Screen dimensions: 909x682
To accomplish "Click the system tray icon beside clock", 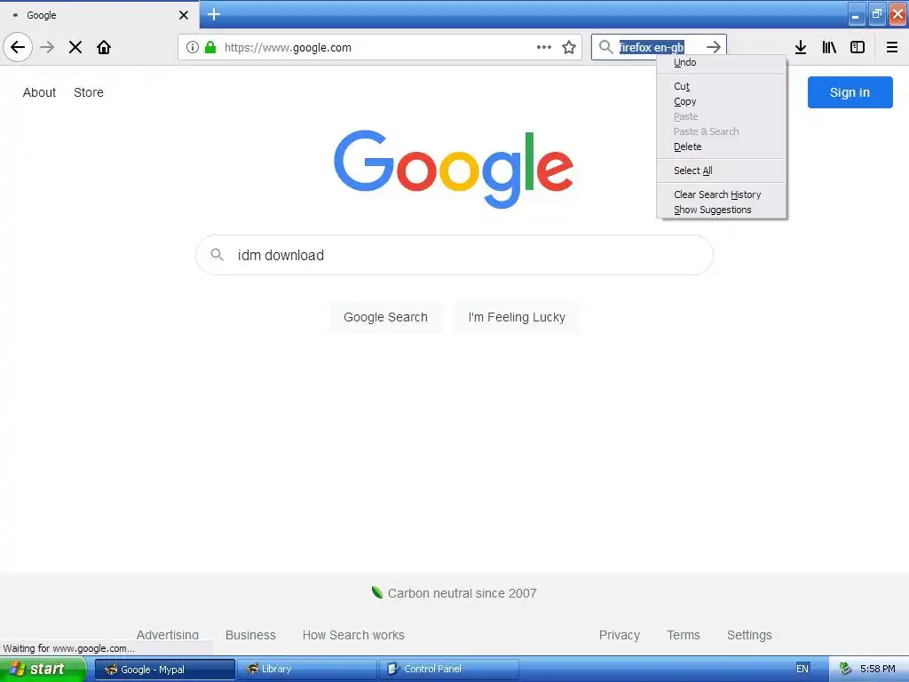I will click(x=845, y=669).
